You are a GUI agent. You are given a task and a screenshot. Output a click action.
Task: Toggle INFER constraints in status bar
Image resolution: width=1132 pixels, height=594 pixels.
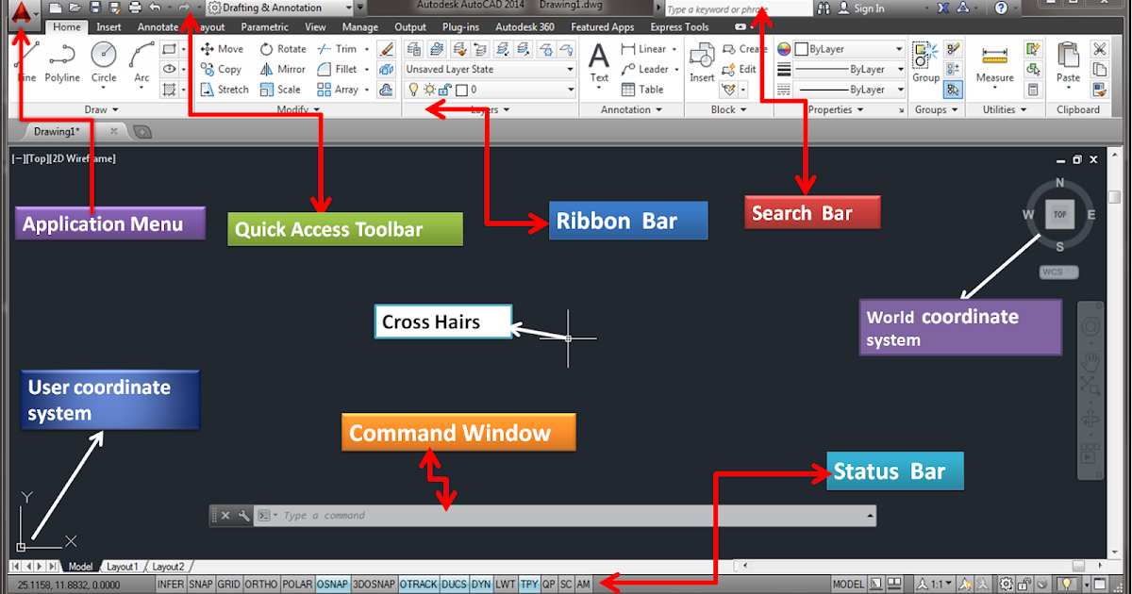coord(171,586)
